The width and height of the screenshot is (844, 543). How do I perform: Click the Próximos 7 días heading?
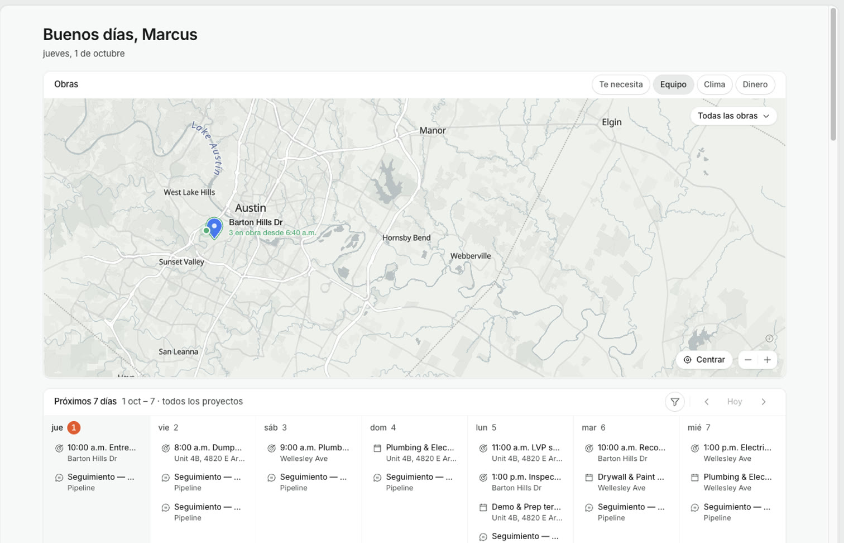point(85,402)
